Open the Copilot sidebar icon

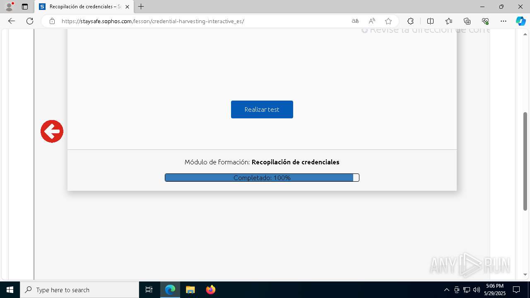point(520,21)
